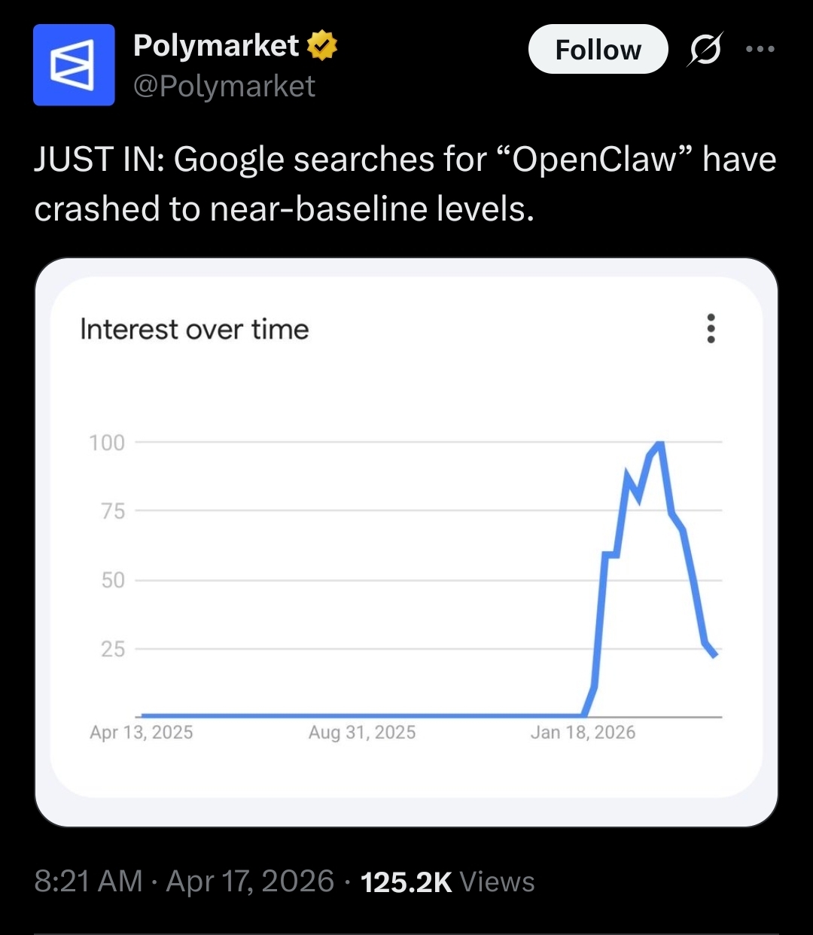Click the Aug 31, 2025 axis label

[x=362, y=732]
